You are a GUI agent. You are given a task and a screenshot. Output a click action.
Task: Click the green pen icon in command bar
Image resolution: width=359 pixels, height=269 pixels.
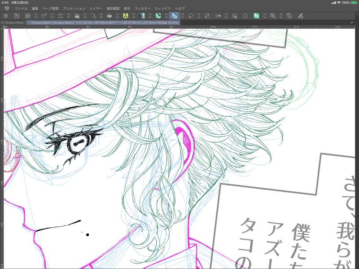[x=158, y=16]
